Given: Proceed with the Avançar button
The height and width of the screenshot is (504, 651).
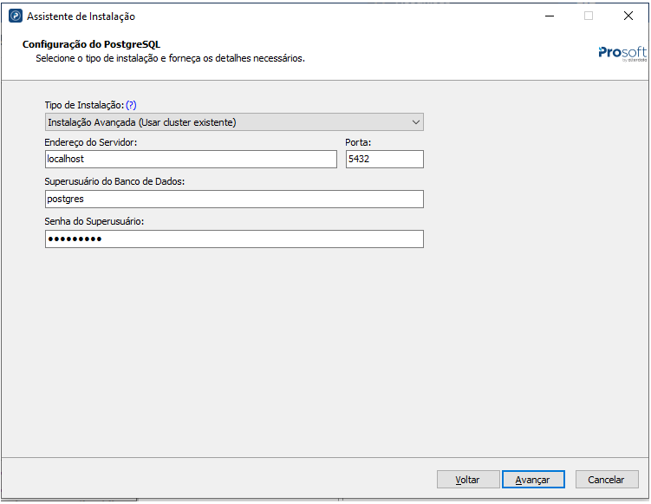Looking at the screenshot, I should coord(533,480).
